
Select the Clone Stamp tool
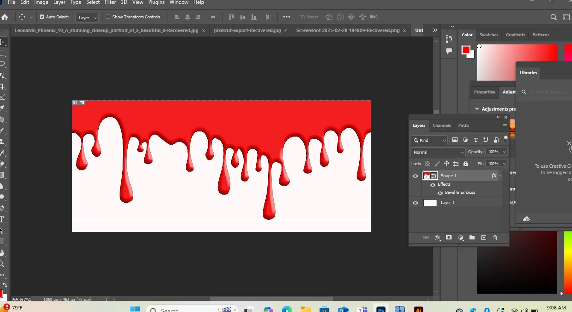(2, 142)
